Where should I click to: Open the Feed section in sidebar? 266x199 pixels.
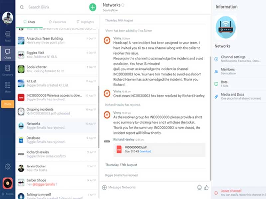[8, 36]
